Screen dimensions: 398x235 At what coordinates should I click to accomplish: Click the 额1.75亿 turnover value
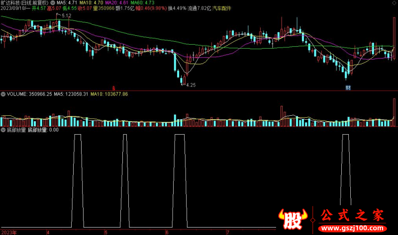tap(125, 8)
